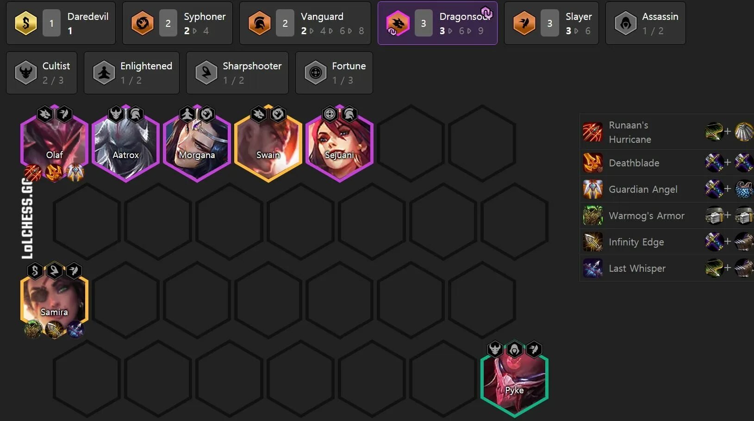Viewport: 754px width, 421px height.
Task: Click the Vanguard helmet trait icon
Action: point(259,23)
